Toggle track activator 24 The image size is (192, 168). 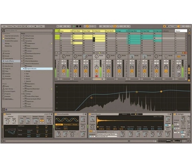coord(132,71)
